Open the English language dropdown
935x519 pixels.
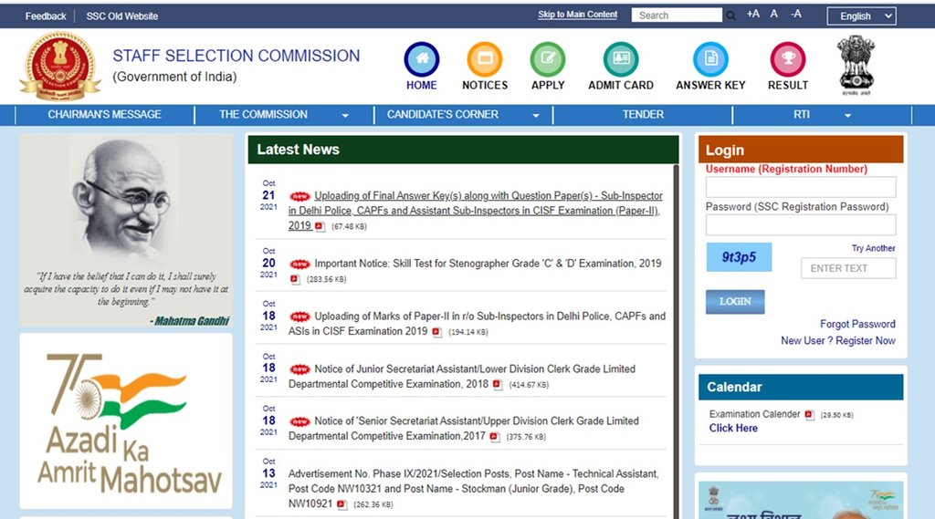tap(861, 16)
